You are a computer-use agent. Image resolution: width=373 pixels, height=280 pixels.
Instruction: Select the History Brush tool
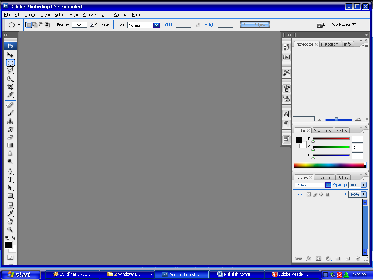[x=10, y=129]
